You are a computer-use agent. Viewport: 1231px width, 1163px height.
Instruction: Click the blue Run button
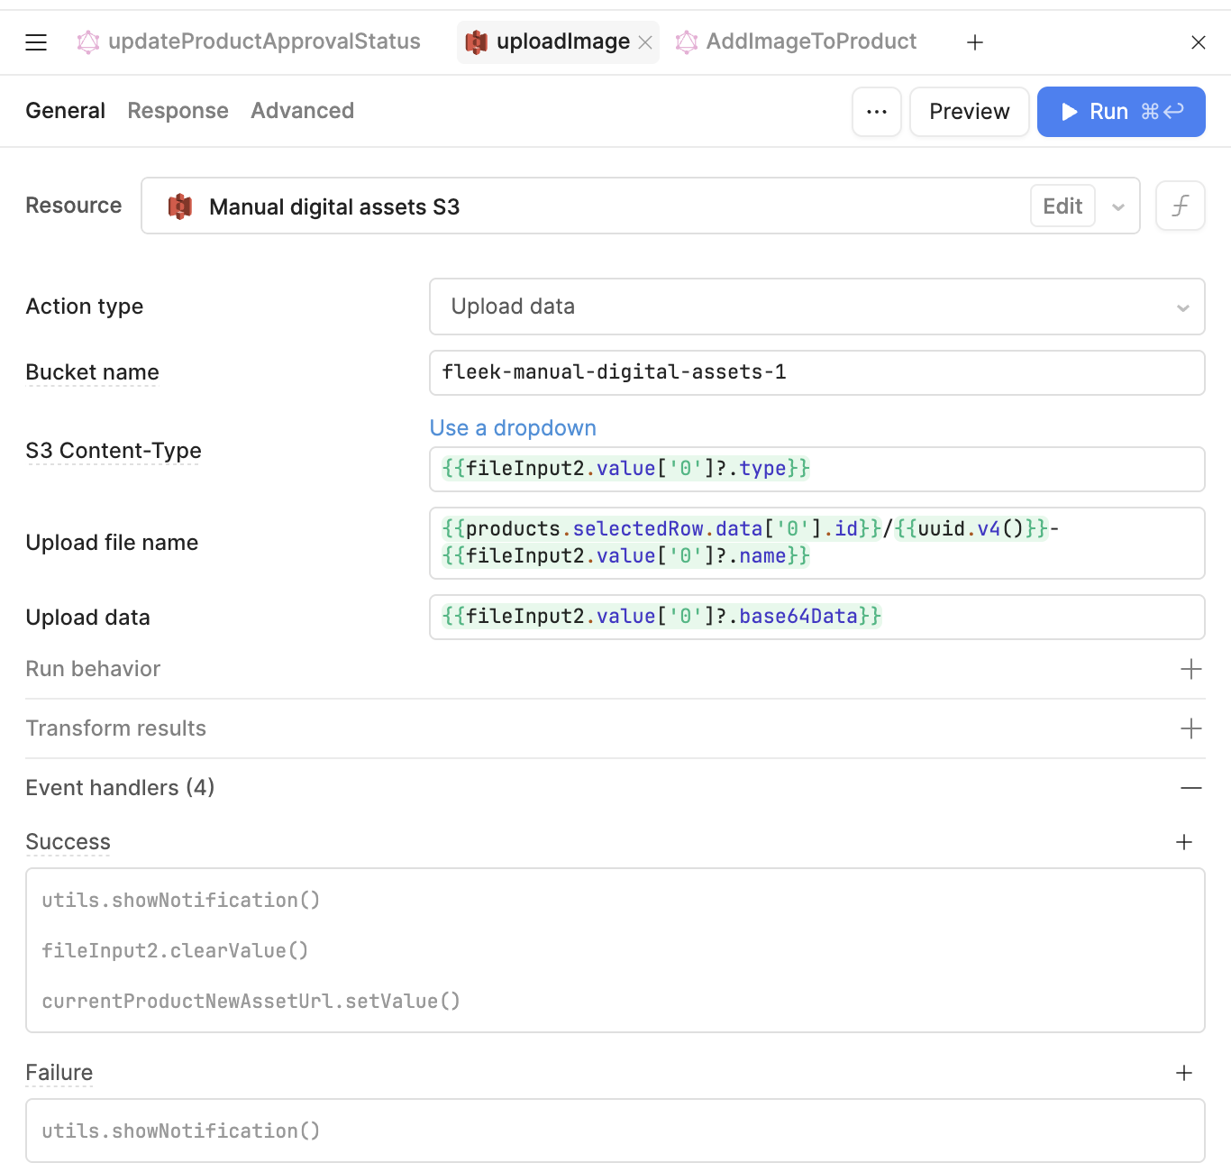(1120, 112)
